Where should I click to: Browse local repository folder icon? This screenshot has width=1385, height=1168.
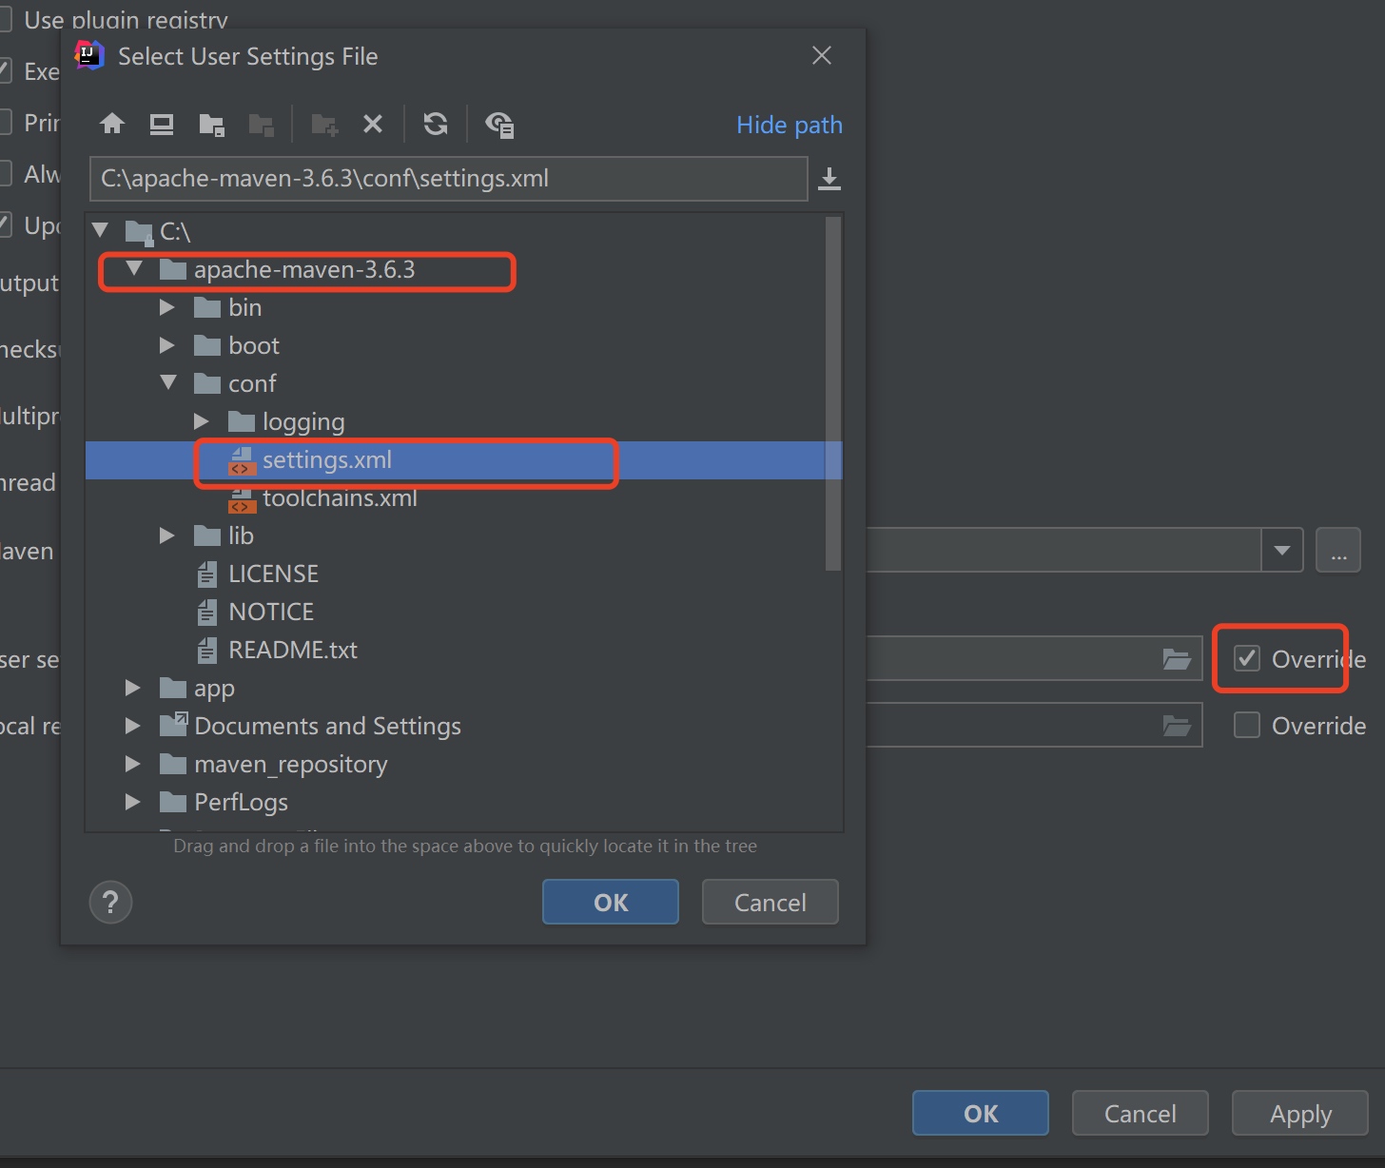1177,726
